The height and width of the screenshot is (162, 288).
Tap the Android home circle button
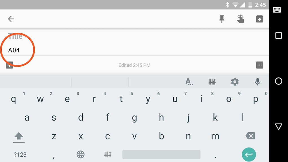278,81
